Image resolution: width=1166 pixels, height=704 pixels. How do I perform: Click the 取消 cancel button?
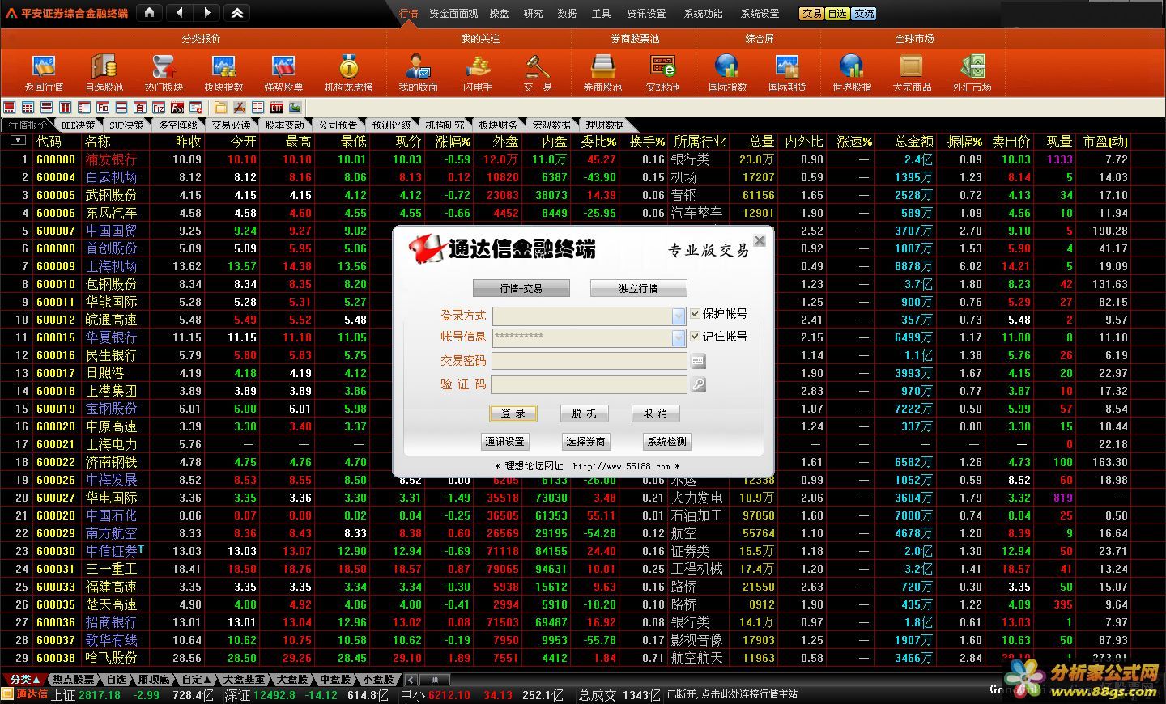(x=655, y=413)
